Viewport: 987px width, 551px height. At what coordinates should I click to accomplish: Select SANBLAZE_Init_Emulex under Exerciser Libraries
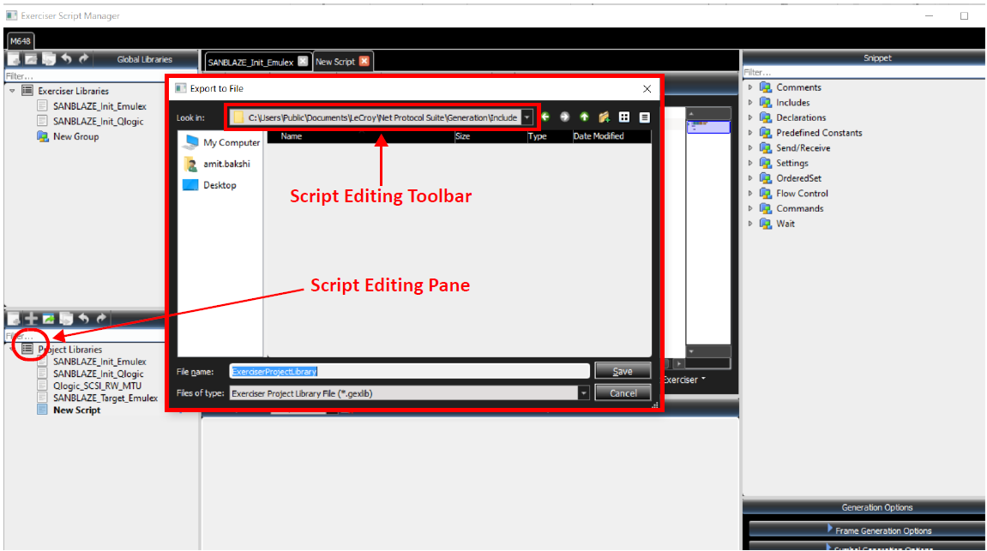point(99,106)
